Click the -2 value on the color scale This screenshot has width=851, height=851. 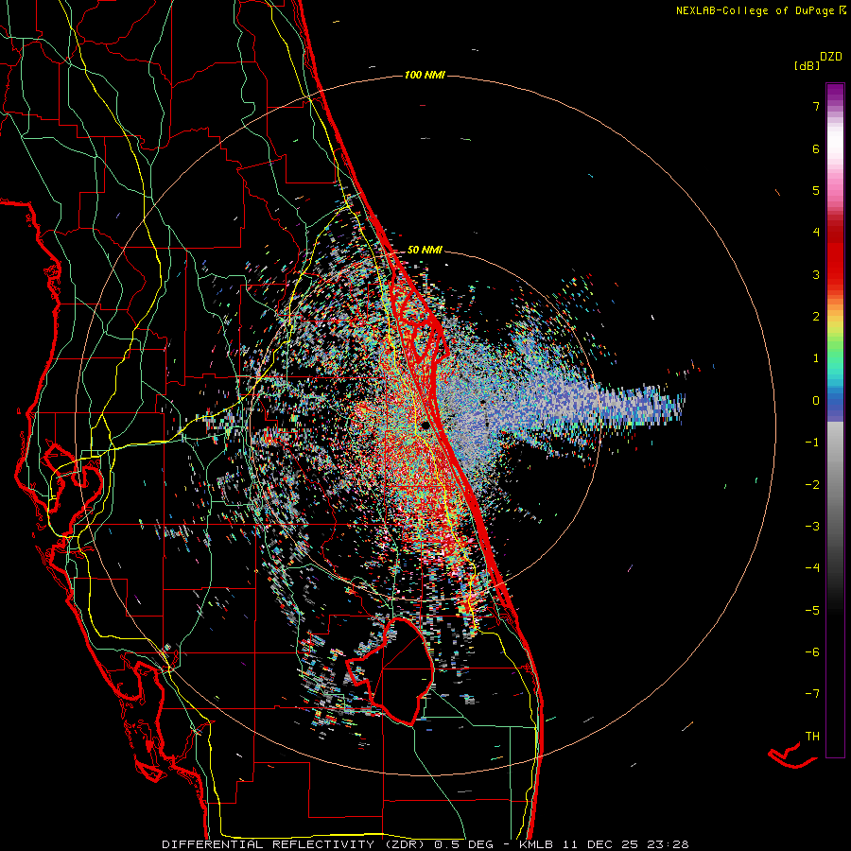[x=812, y=484]
